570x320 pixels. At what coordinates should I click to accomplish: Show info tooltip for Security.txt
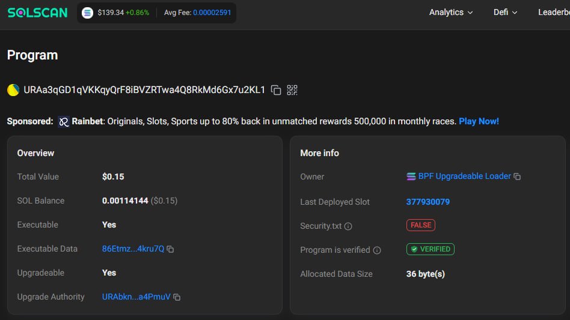(348, 226)
